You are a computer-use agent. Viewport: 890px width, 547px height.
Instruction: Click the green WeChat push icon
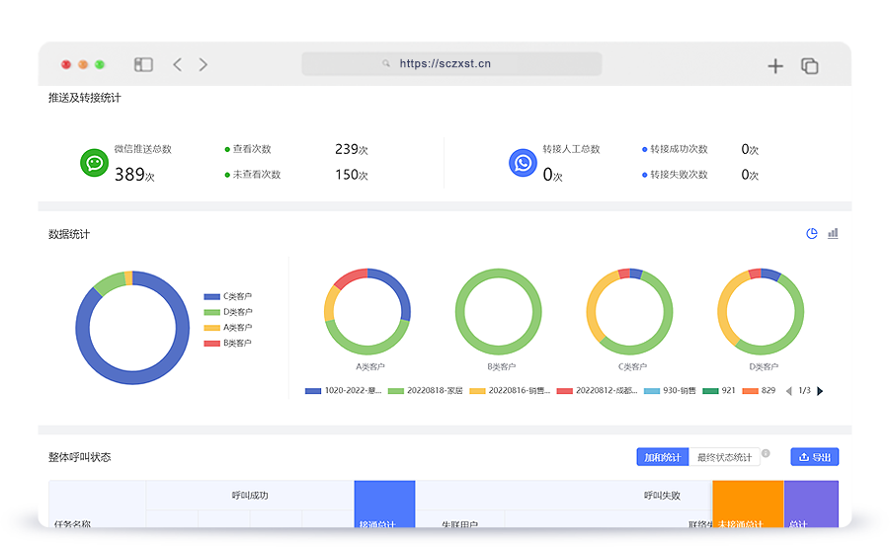point(94,163)
